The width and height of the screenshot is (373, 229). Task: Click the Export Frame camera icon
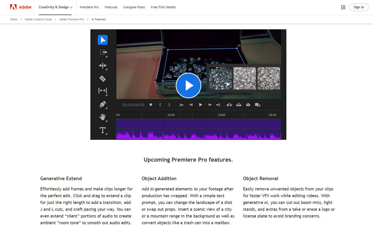pyautogui.click(x=248, y=105)
